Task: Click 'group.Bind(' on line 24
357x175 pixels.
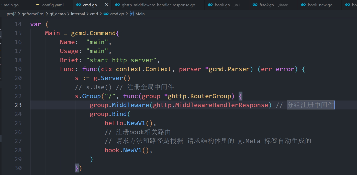Action: (110, 114)
